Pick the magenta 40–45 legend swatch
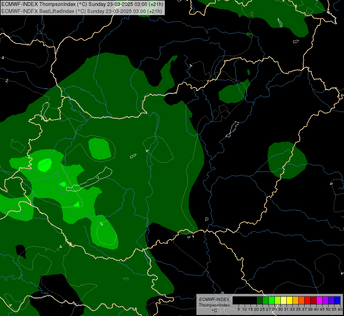344x316 pixels. click(x=319, y=300)
